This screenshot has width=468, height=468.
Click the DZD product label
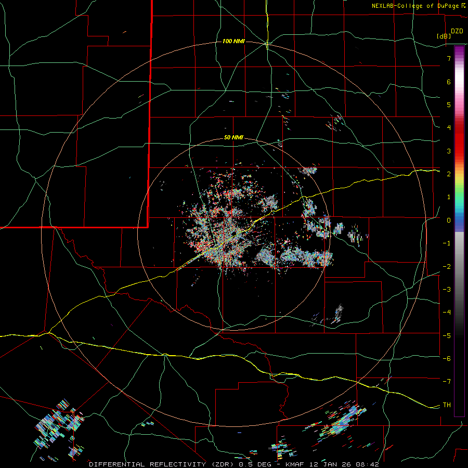click(x=457, y=31)
